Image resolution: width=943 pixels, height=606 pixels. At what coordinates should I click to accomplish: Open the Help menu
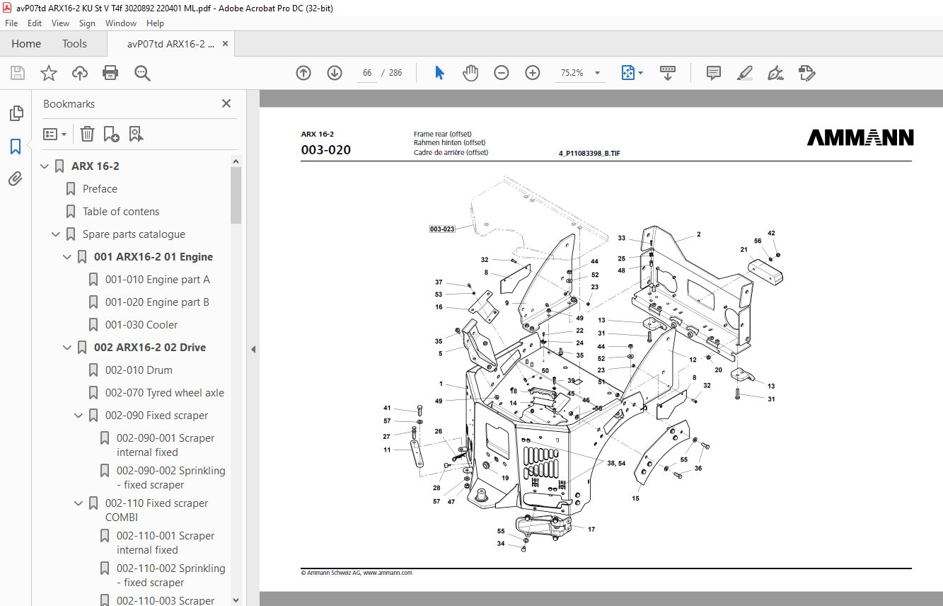tap(155, 23)
